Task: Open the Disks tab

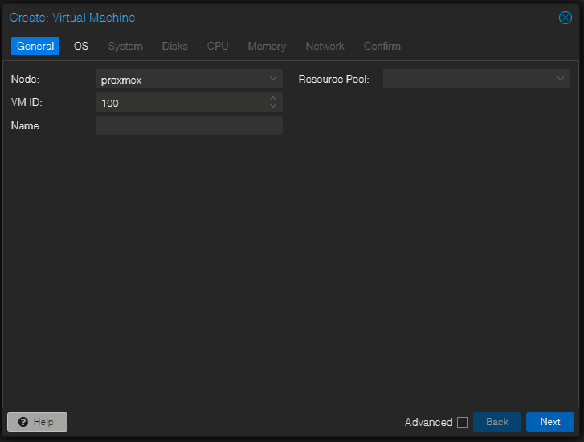Action: (174, 47)
